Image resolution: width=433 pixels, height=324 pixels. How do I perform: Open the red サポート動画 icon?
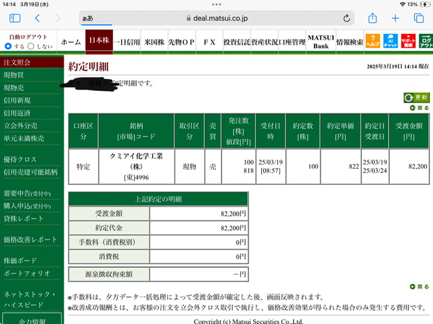pos(408,40)
